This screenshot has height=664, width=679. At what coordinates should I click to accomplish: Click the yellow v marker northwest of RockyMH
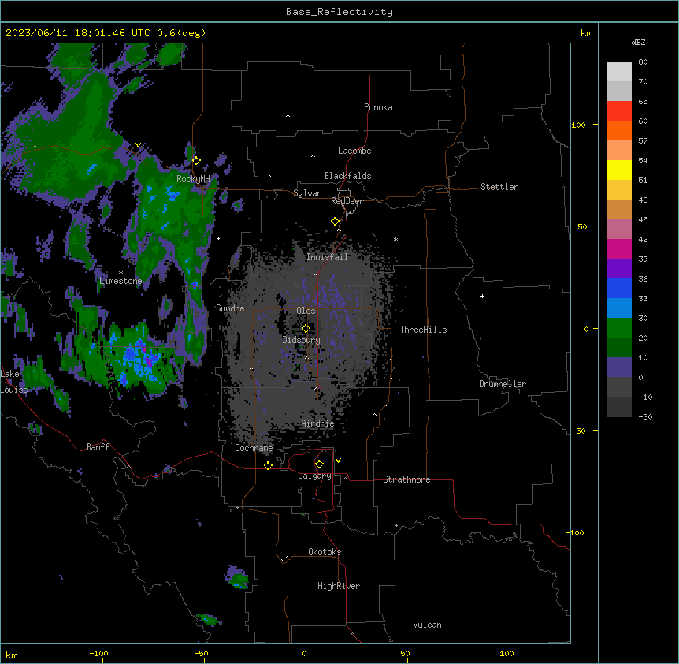point(138,145)
